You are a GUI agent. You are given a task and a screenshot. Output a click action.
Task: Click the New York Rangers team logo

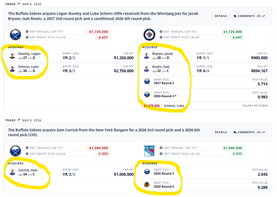[149, 151]
